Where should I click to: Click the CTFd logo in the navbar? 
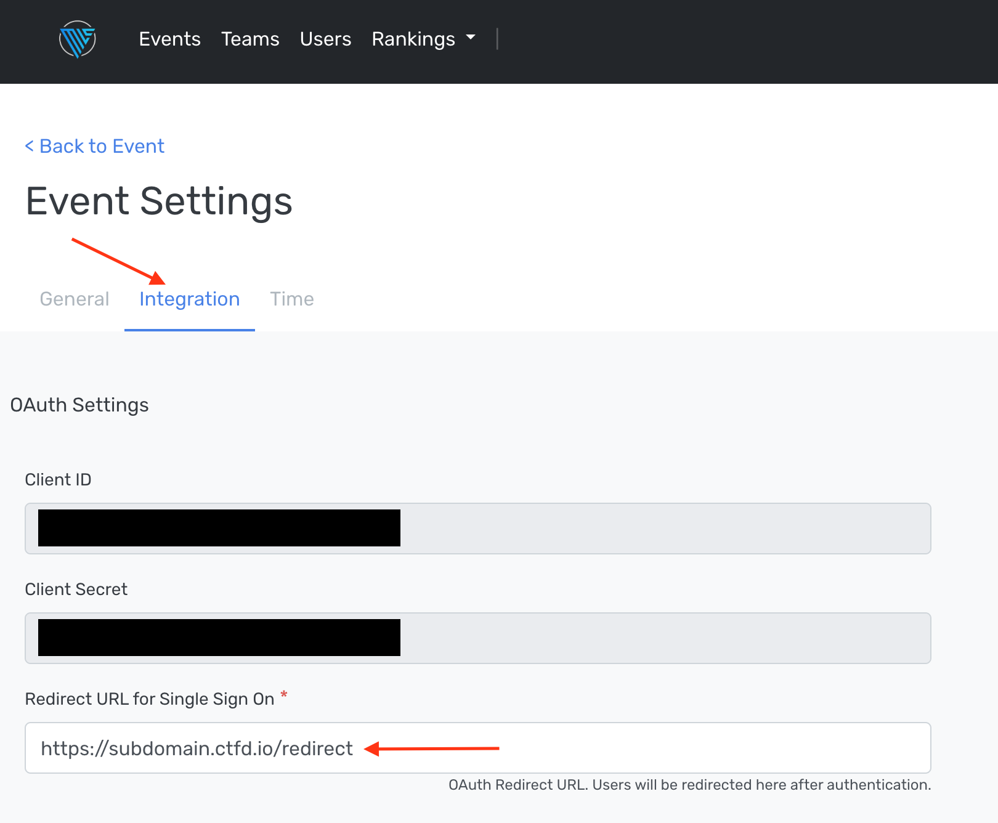click(x=77, y=39)
